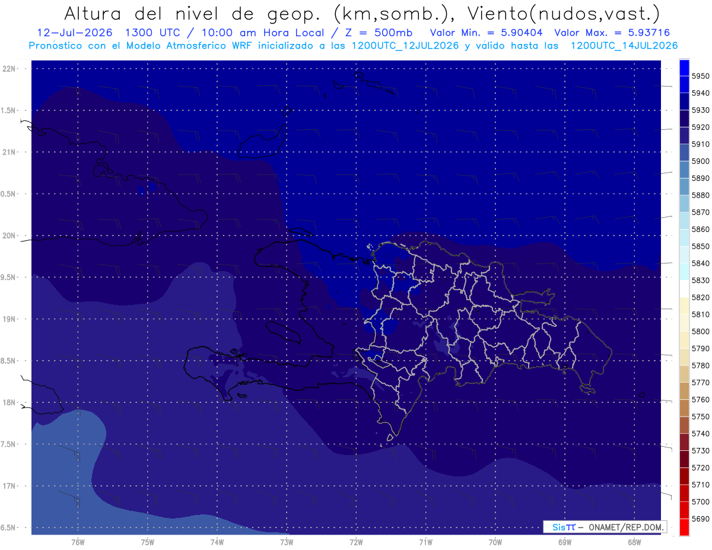Screen dimensions: 712x550
Task: Click the '5950' colorbar value
Action: tap(701, 76)
